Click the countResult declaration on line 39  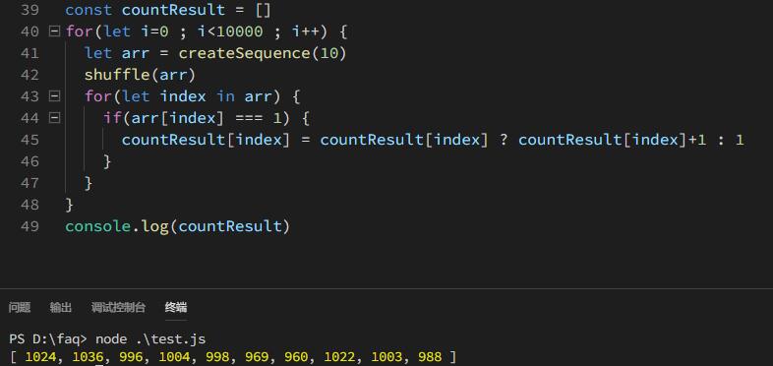click(x=173, y=10)
